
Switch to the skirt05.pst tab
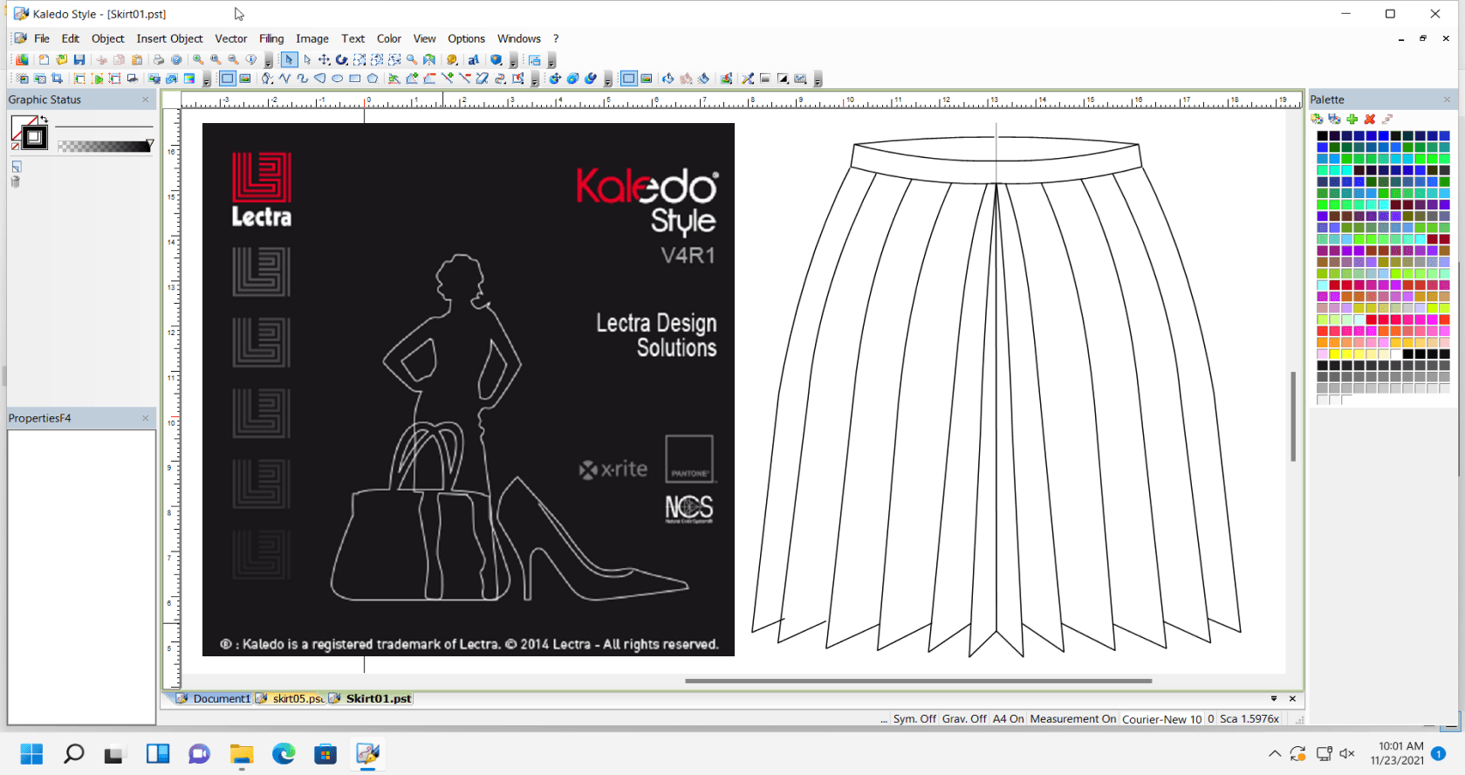(x=291, y=698)
